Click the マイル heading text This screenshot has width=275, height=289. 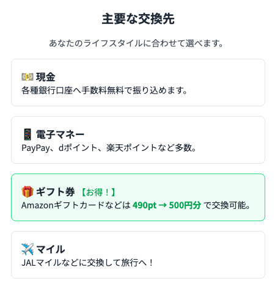point(51,249)
